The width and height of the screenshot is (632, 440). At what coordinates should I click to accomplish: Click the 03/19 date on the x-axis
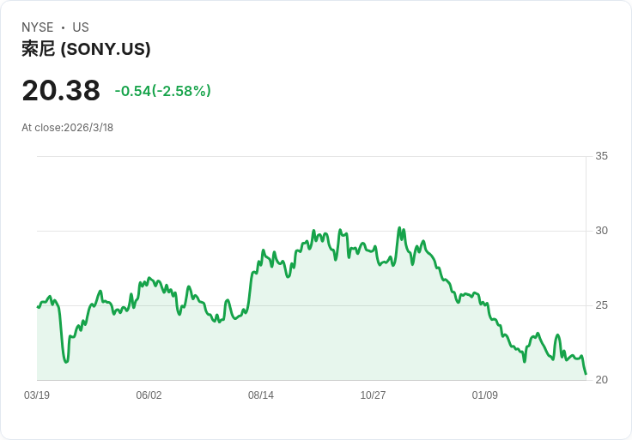pyautogui.click(x=37, y=395)
